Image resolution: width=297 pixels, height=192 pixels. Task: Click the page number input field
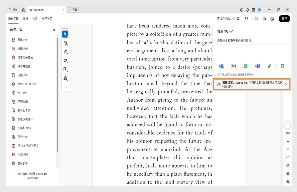287,125
